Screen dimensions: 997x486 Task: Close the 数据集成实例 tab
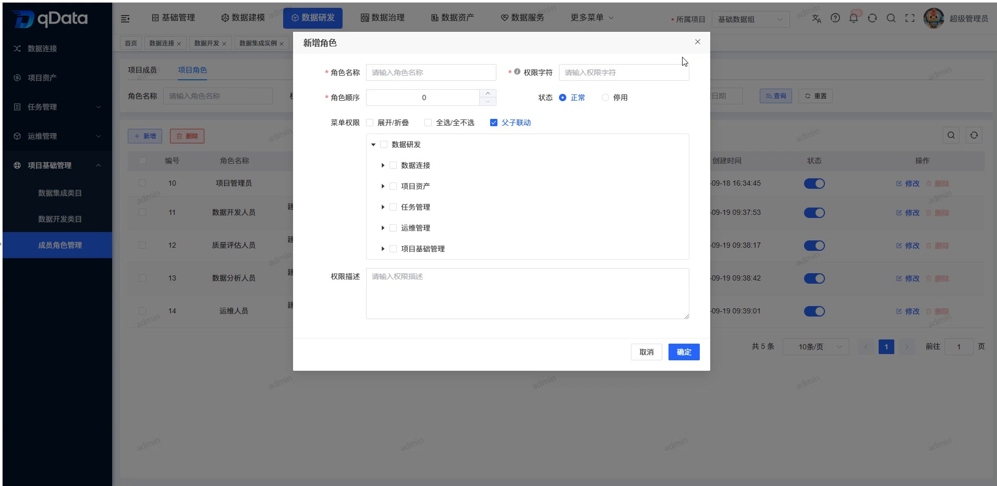pyautogui.click(x=282, y=44)
